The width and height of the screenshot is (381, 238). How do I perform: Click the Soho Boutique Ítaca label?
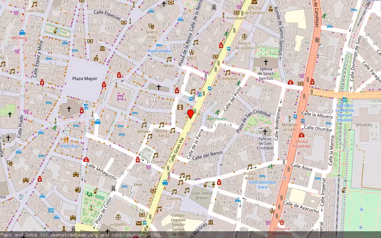point(262,184)
